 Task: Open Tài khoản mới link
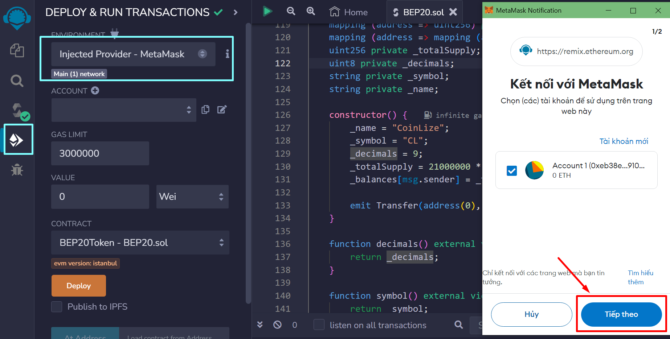(624, 141)
